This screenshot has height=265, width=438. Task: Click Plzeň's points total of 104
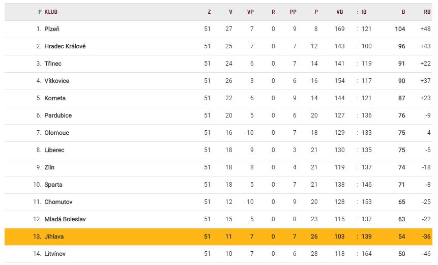point(400,29)
